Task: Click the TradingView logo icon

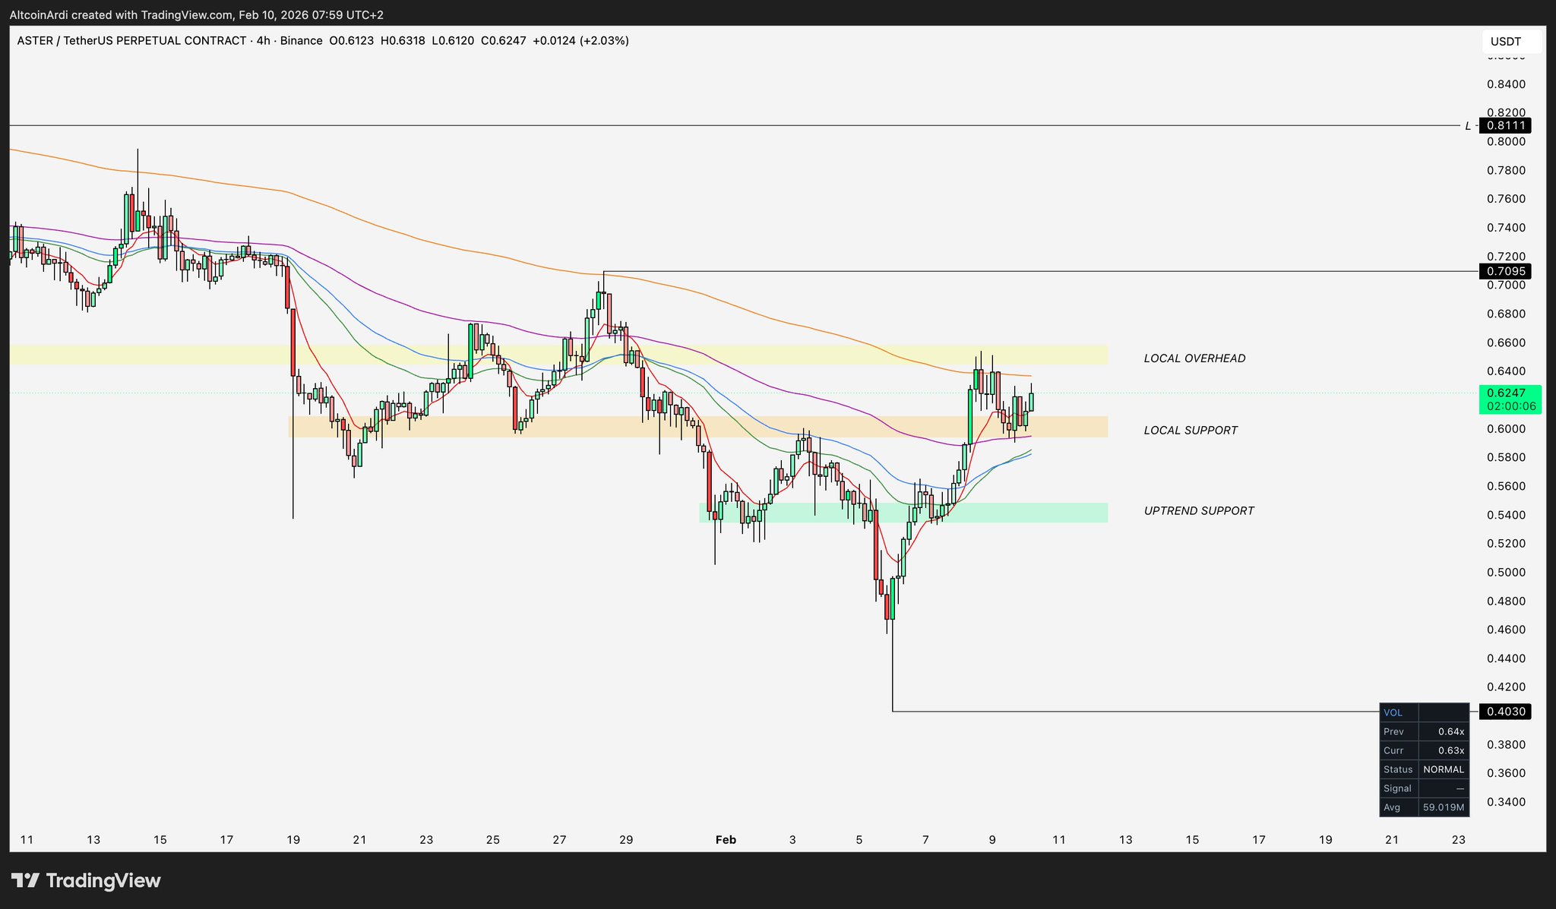Action: [x=25, y=881]
